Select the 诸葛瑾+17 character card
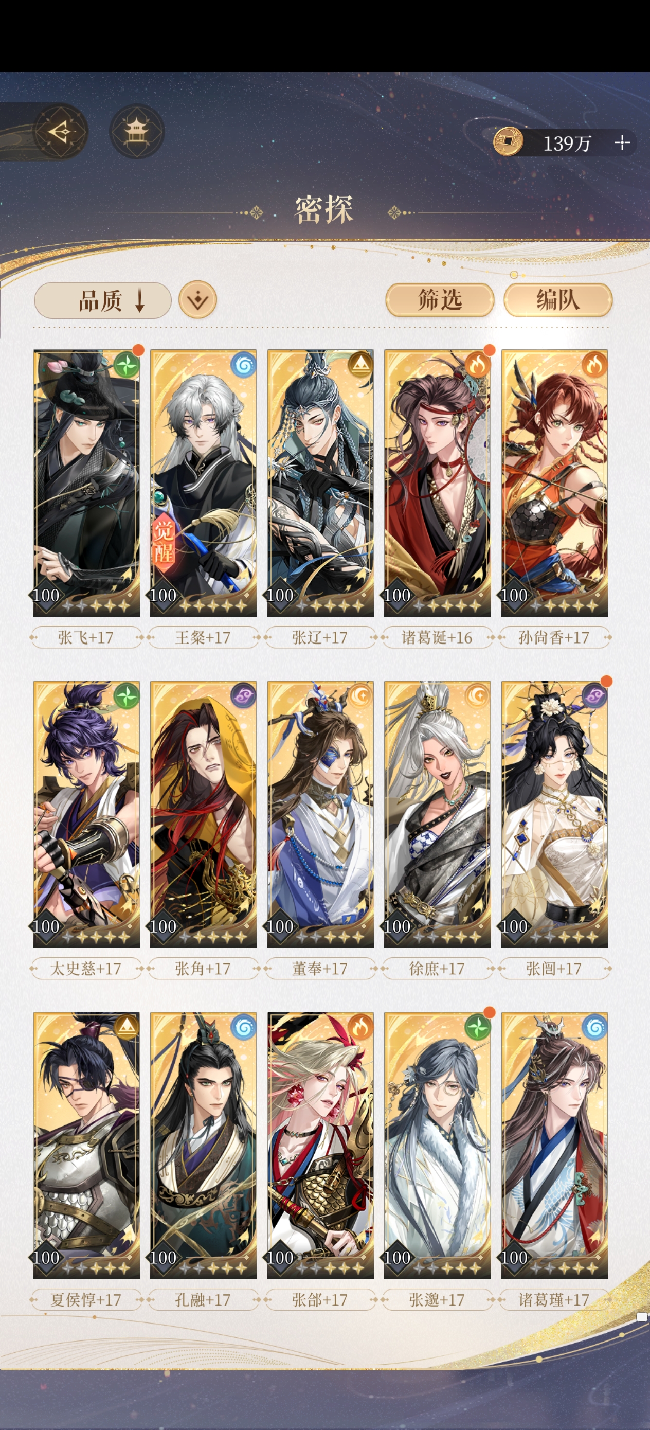This screenshot has width=650, height=1430. 554,1145
